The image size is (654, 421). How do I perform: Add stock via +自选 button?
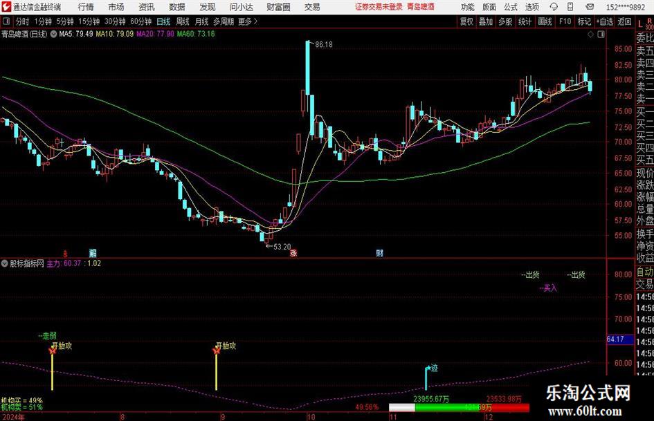tap(604, 21)
